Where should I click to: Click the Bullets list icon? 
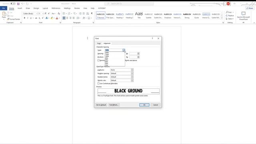point(64,13)
